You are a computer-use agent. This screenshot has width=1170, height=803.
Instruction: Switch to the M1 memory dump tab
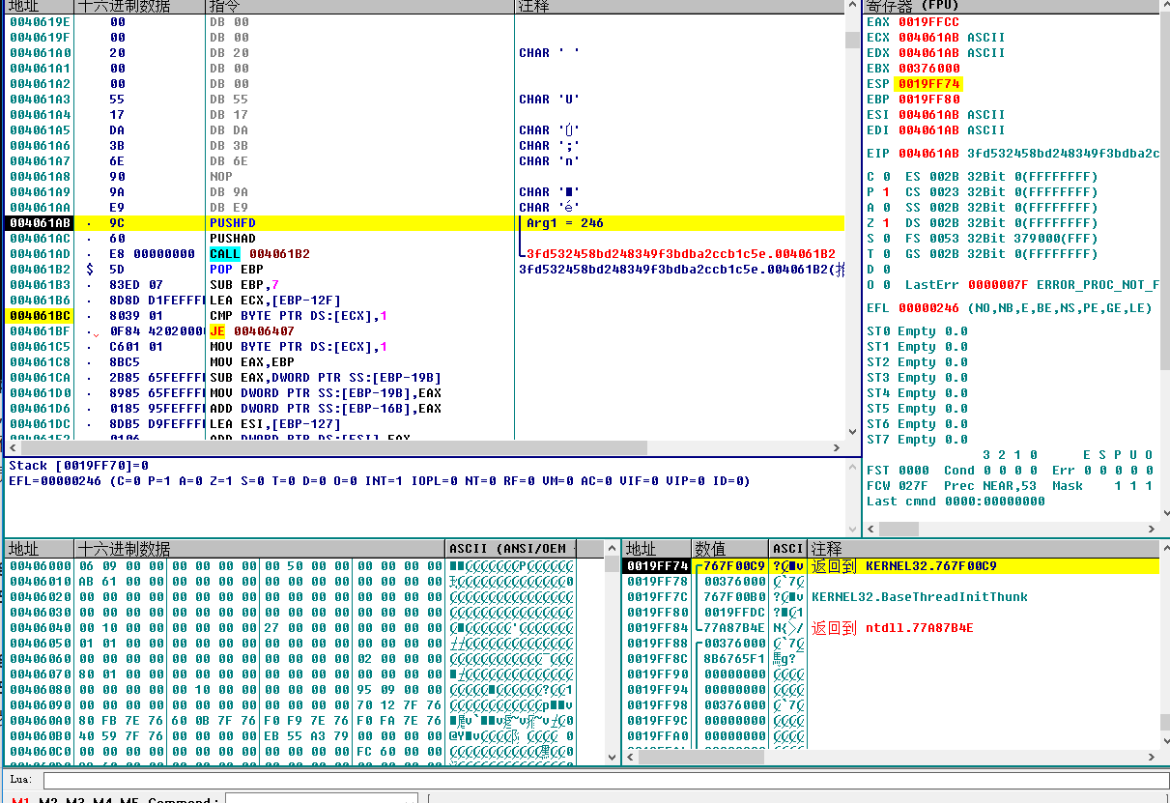point(20,800)
